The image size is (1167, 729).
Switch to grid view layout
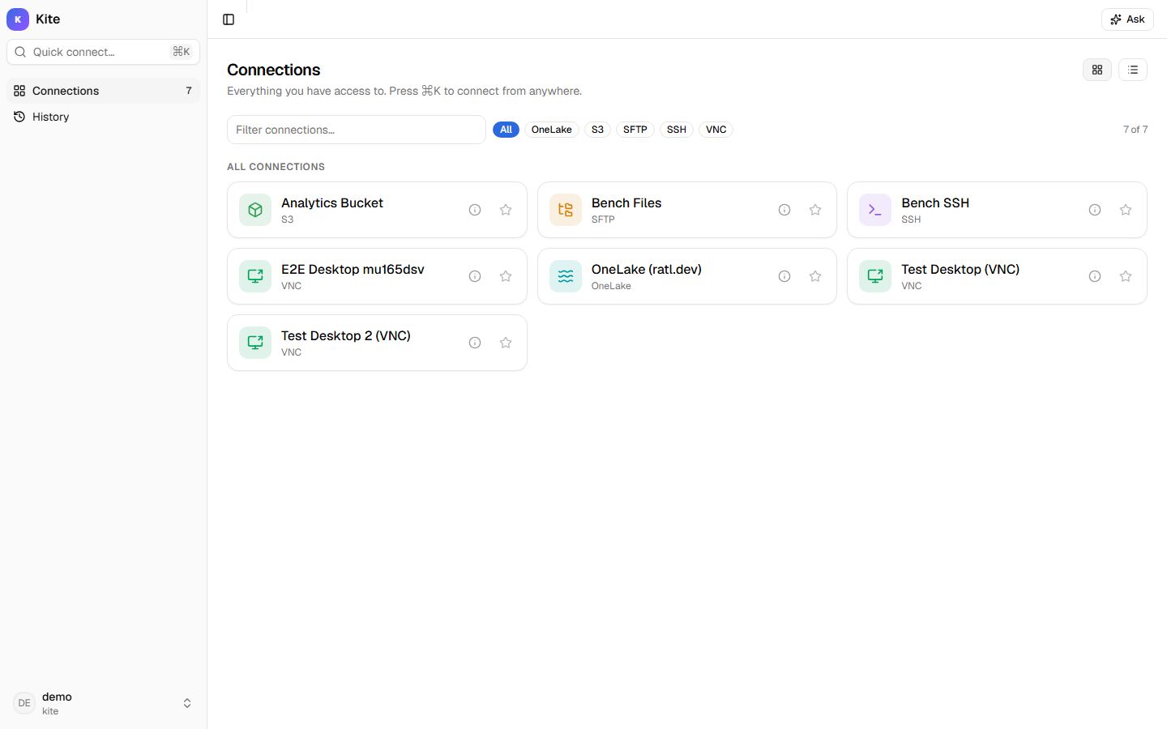click(1097, 70)
